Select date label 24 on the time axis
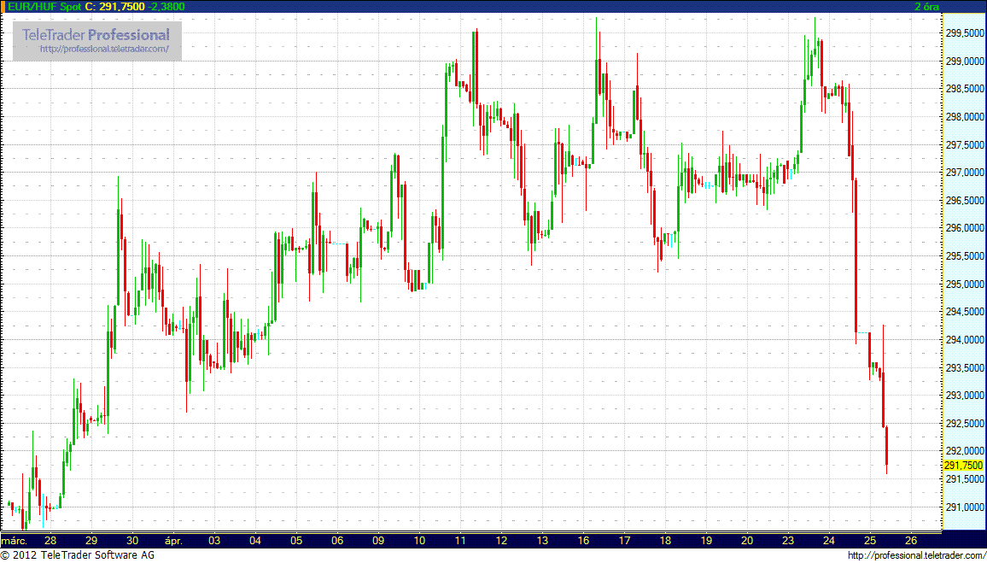The image size is (987, 563). point(829,541)
